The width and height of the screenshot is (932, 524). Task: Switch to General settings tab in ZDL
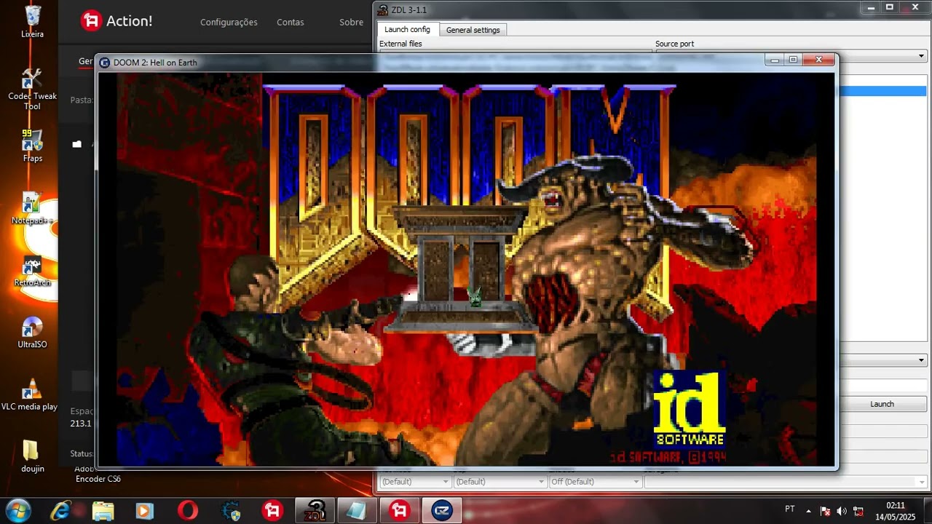tap(473, 30)
